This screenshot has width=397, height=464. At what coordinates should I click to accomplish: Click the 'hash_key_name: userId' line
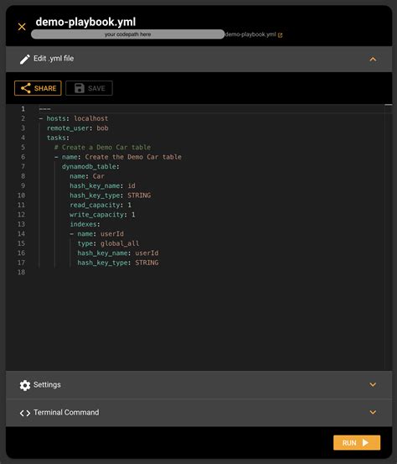pyautogui.click(x=118, y=253)
